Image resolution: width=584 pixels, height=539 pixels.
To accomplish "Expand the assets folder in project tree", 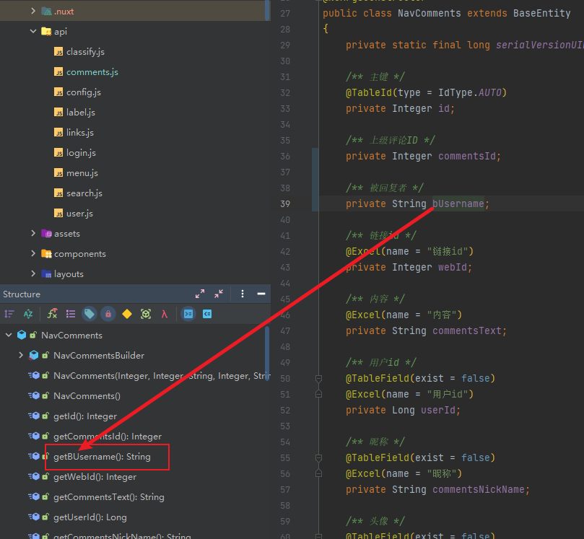I will pos(33,233).
